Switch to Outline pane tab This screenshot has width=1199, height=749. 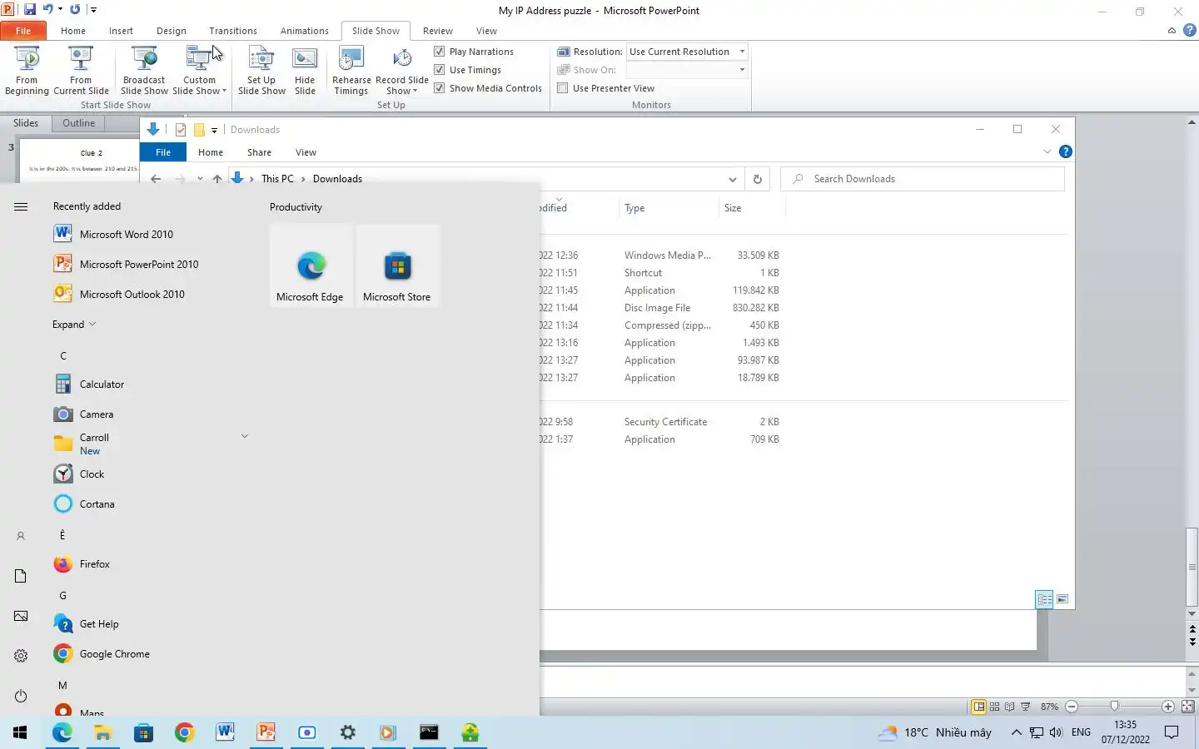pyautogui.click(x=79, y=123)
